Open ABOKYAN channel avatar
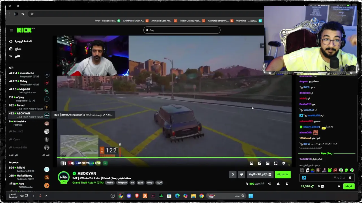362x203 pixels. coord(64,177)
